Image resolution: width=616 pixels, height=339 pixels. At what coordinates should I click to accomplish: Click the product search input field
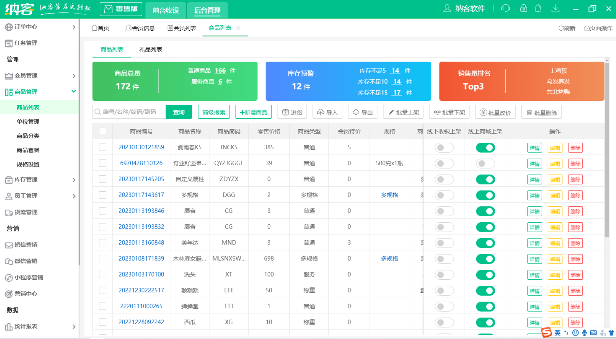coord(129,112)
